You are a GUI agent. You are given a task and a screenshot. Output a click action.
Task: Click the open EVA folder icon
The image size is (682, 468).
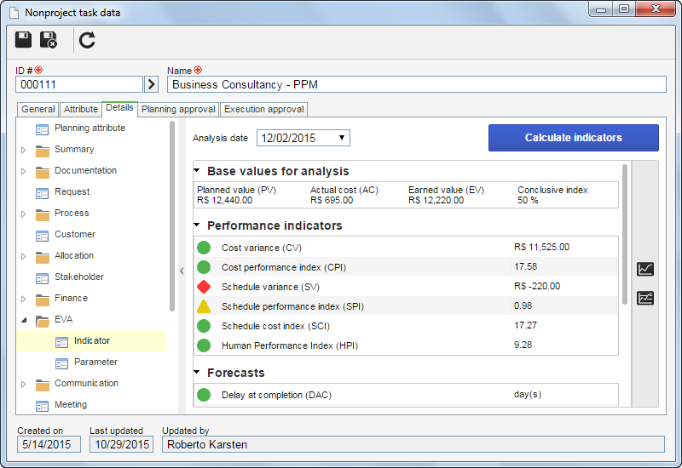click(42, 321)
